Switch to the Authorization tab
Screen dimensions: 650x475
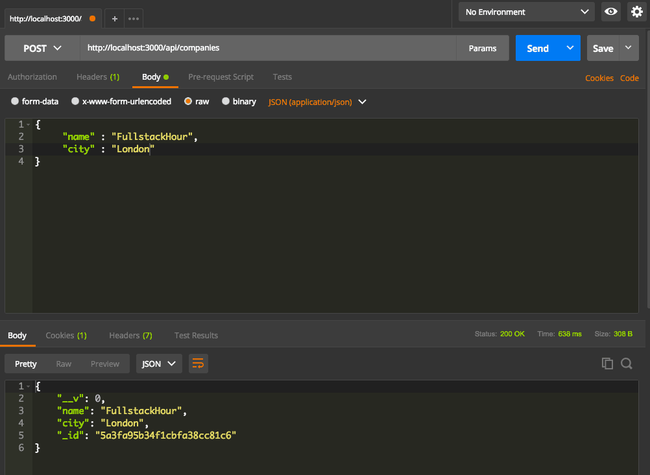[32, 77]
